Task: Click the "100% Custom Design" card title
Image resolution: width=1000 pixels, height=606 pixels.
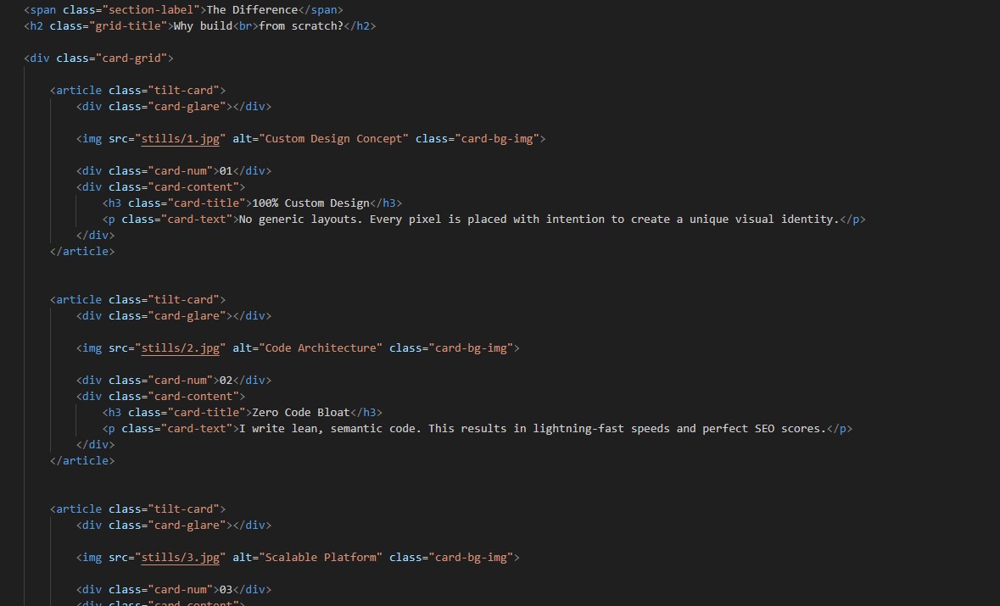Action: (x=310, y=203)
